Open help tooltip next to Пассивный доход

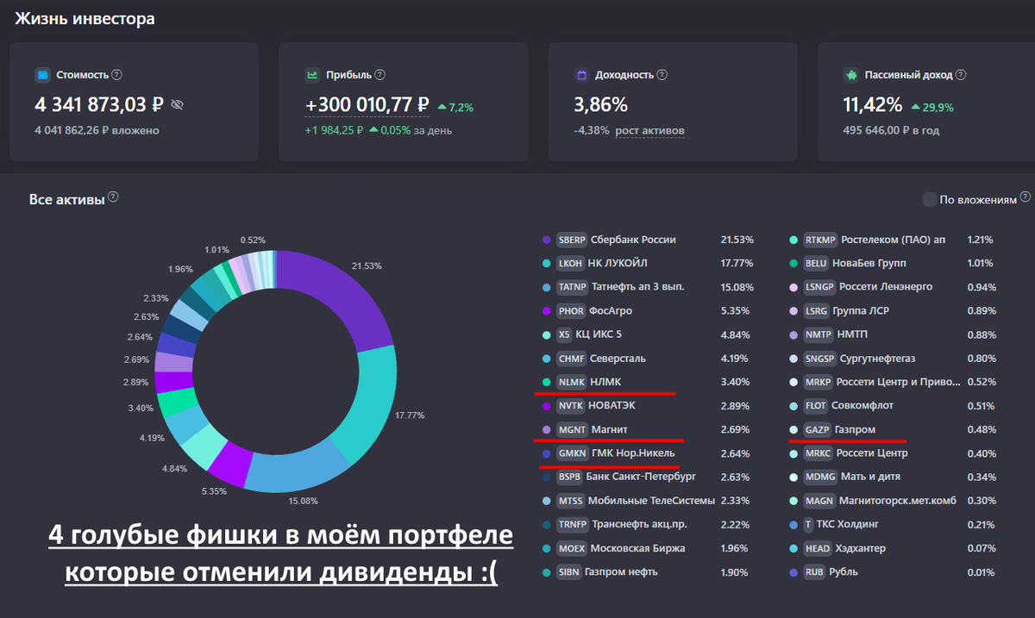point(962,75)
